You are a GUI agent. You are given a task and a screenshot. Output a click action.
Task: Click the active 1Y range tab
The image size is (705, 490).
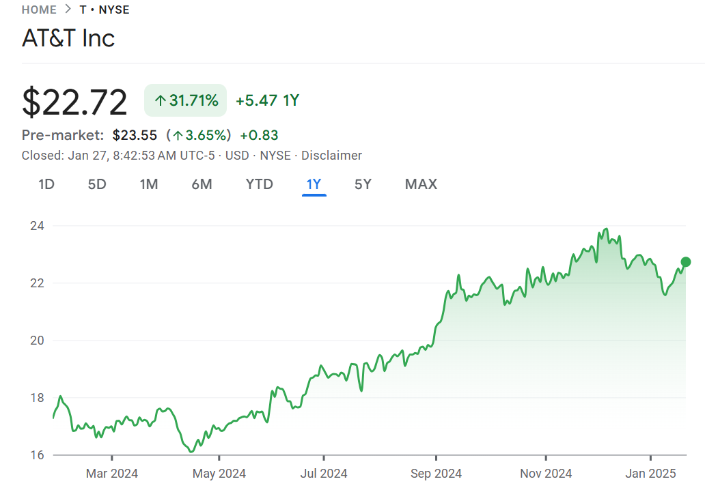point(314,184)
